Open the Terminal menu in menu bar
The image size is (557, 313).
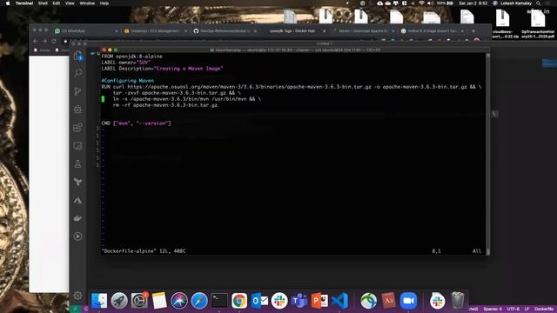(24, 3)
